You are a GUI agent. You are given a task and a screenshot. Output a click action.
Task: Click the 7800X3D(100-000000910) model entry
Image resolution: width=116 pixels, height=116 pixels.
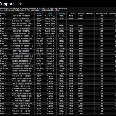point(22,94)
